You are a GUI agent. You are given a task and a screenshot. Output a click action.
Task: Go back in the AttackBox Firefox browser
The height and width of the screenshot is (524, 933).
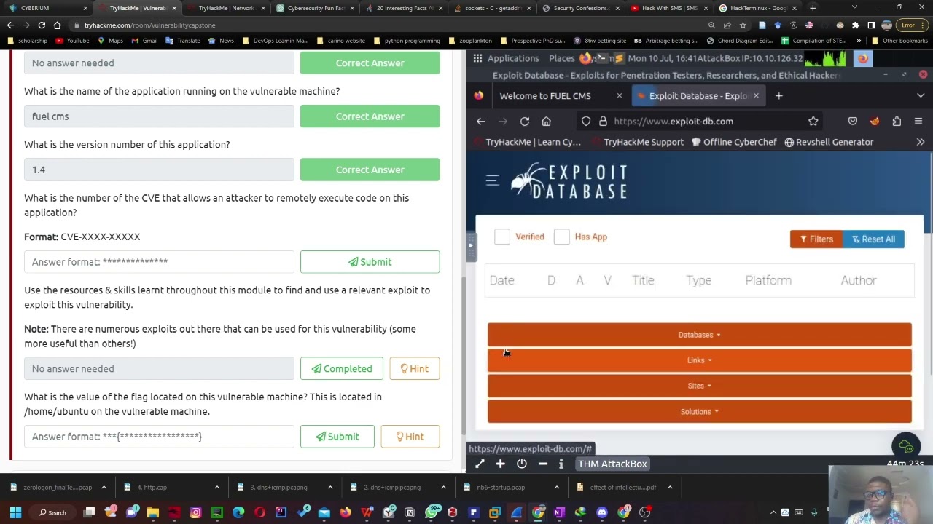pos(480,122)
